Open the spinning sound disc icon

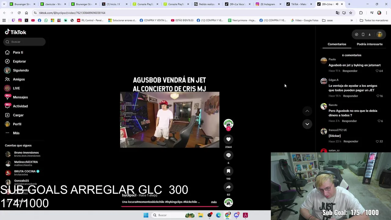228,202
